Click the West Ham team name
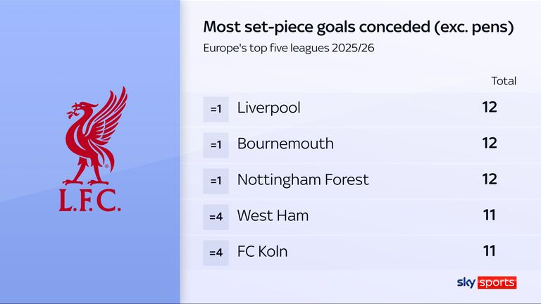The width and height of the screenshot is (541, 304). [x=273, y=216]
